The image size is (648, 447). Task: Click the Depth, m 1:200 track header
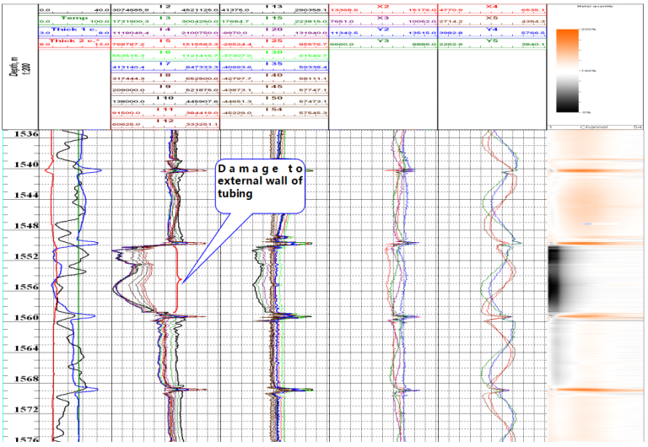(x=19, y=65)
